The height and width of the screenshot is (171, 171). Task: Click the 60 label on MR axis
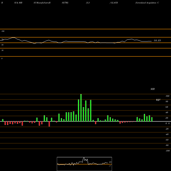167,107
